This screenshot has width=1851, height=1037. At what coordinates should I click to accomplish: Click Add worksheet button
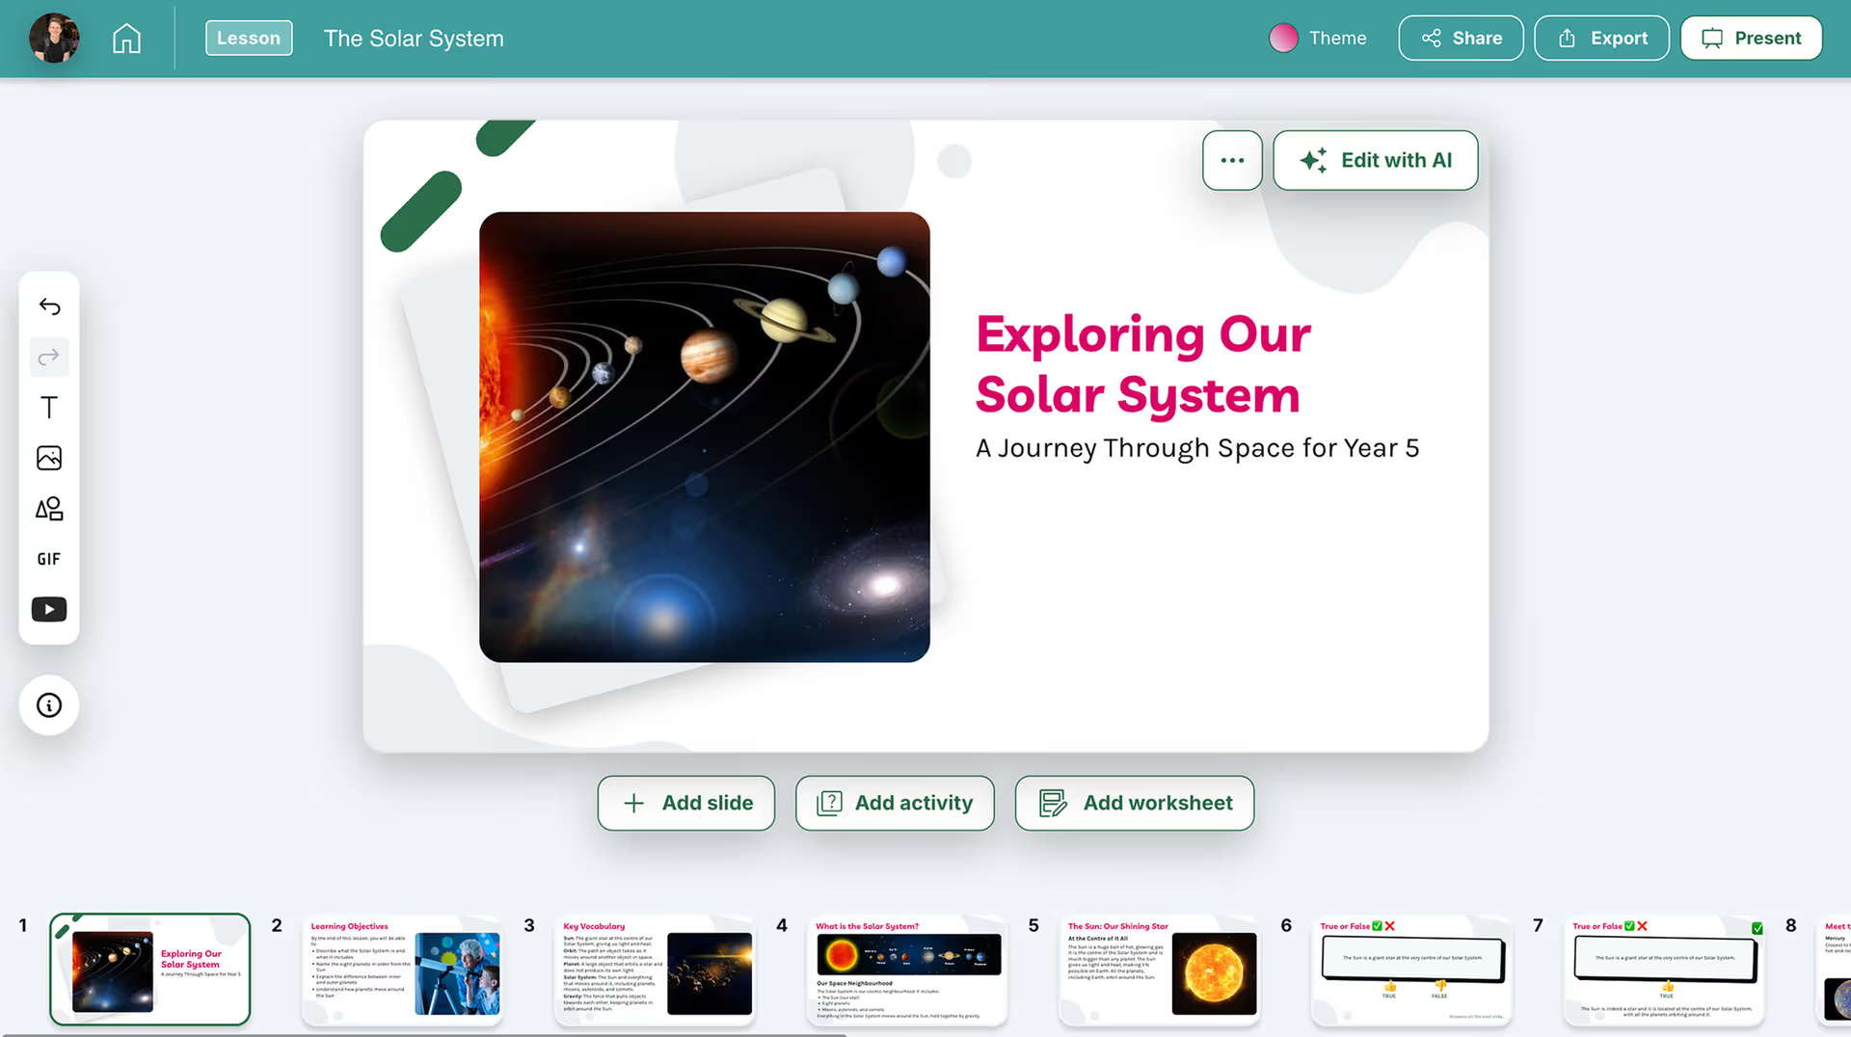1135,803
